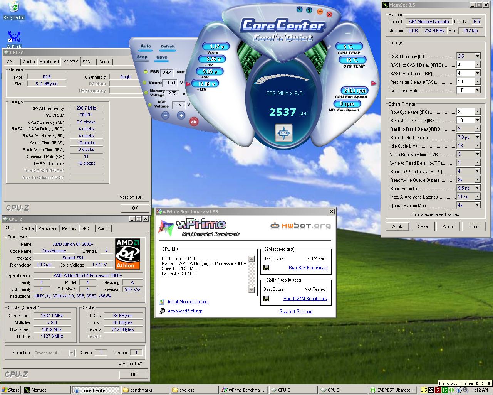Open Read Preamble dropdown in MemSet
The width and height of the screenshot is (493, 395).
coord(477,188)
